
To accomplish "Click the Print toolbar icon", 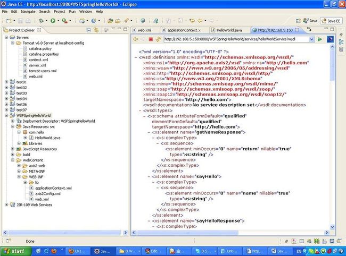I will tap(28, 21).
